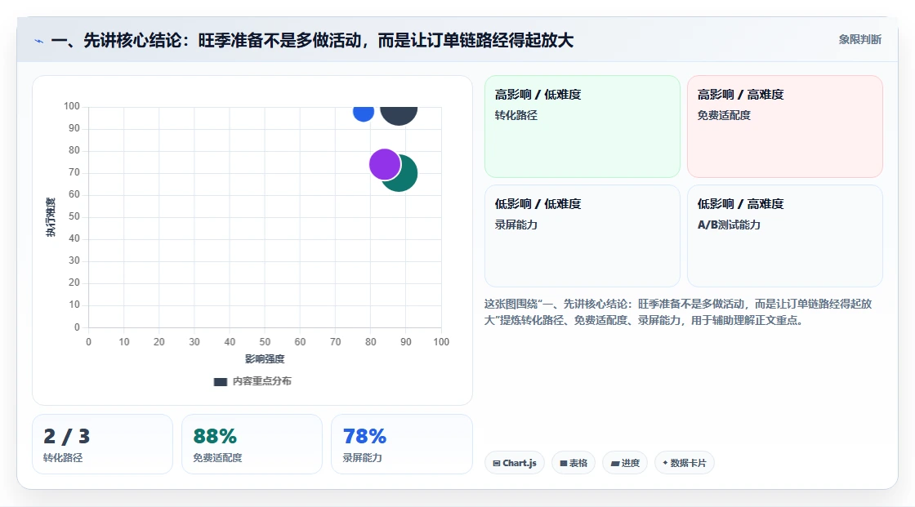Click the icon inside the Chart.js chip
This screenshot has height=507, width=915.
[x=497, y=463]
